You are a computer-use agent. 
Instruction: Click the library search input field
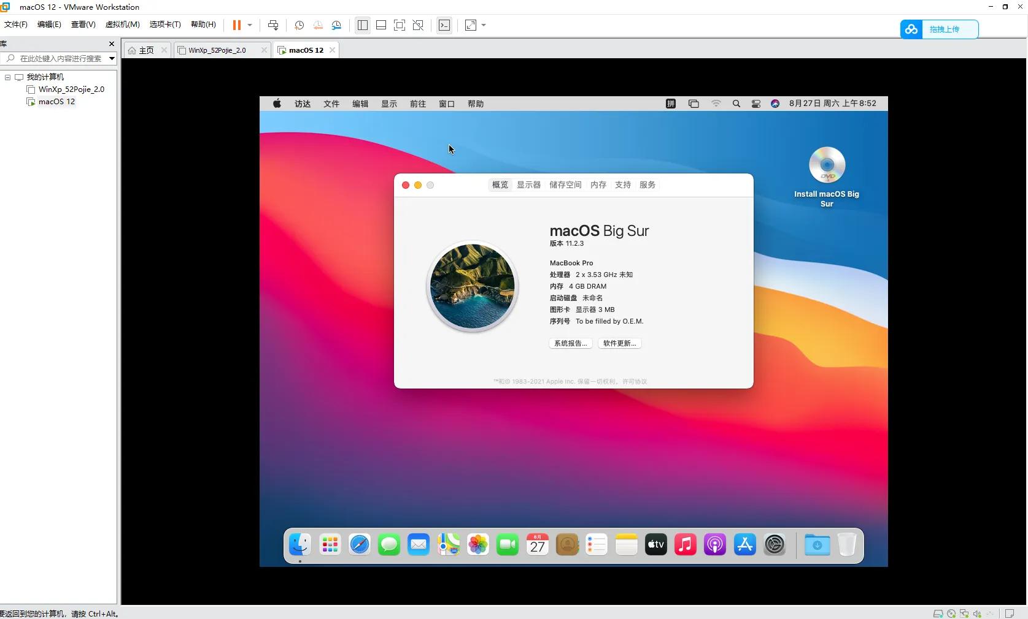tap(60, 58)
